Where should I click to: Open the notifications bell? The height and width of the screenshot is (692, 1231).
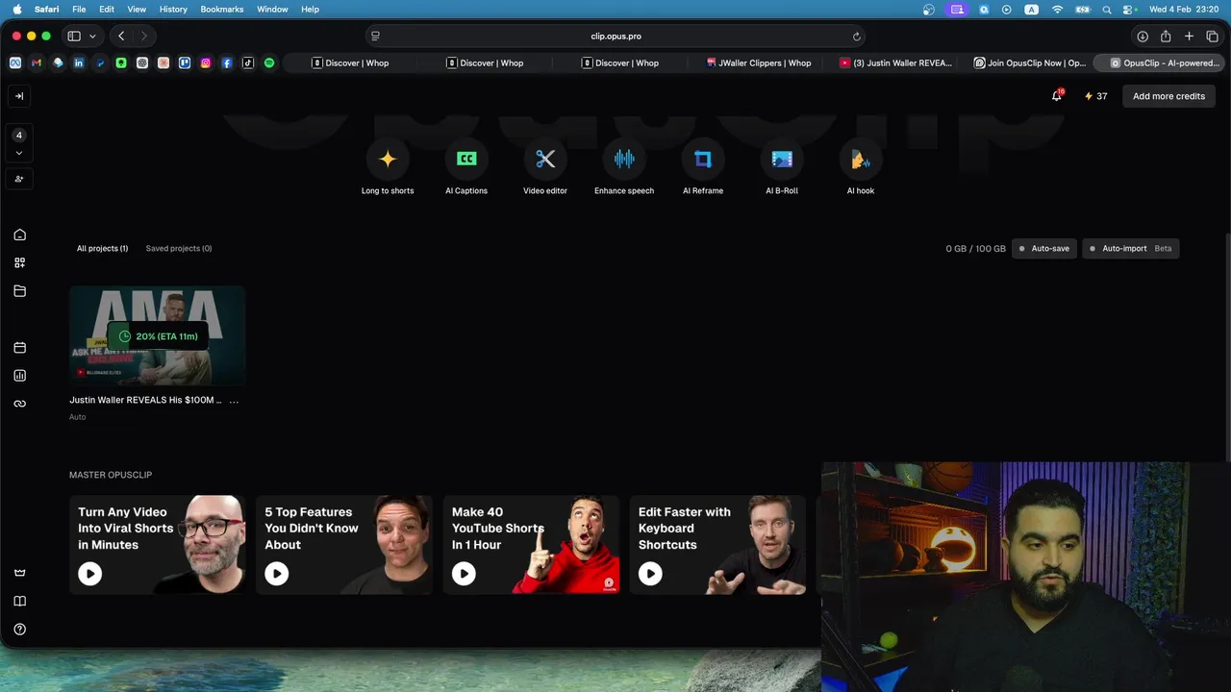pos(1057,96)
